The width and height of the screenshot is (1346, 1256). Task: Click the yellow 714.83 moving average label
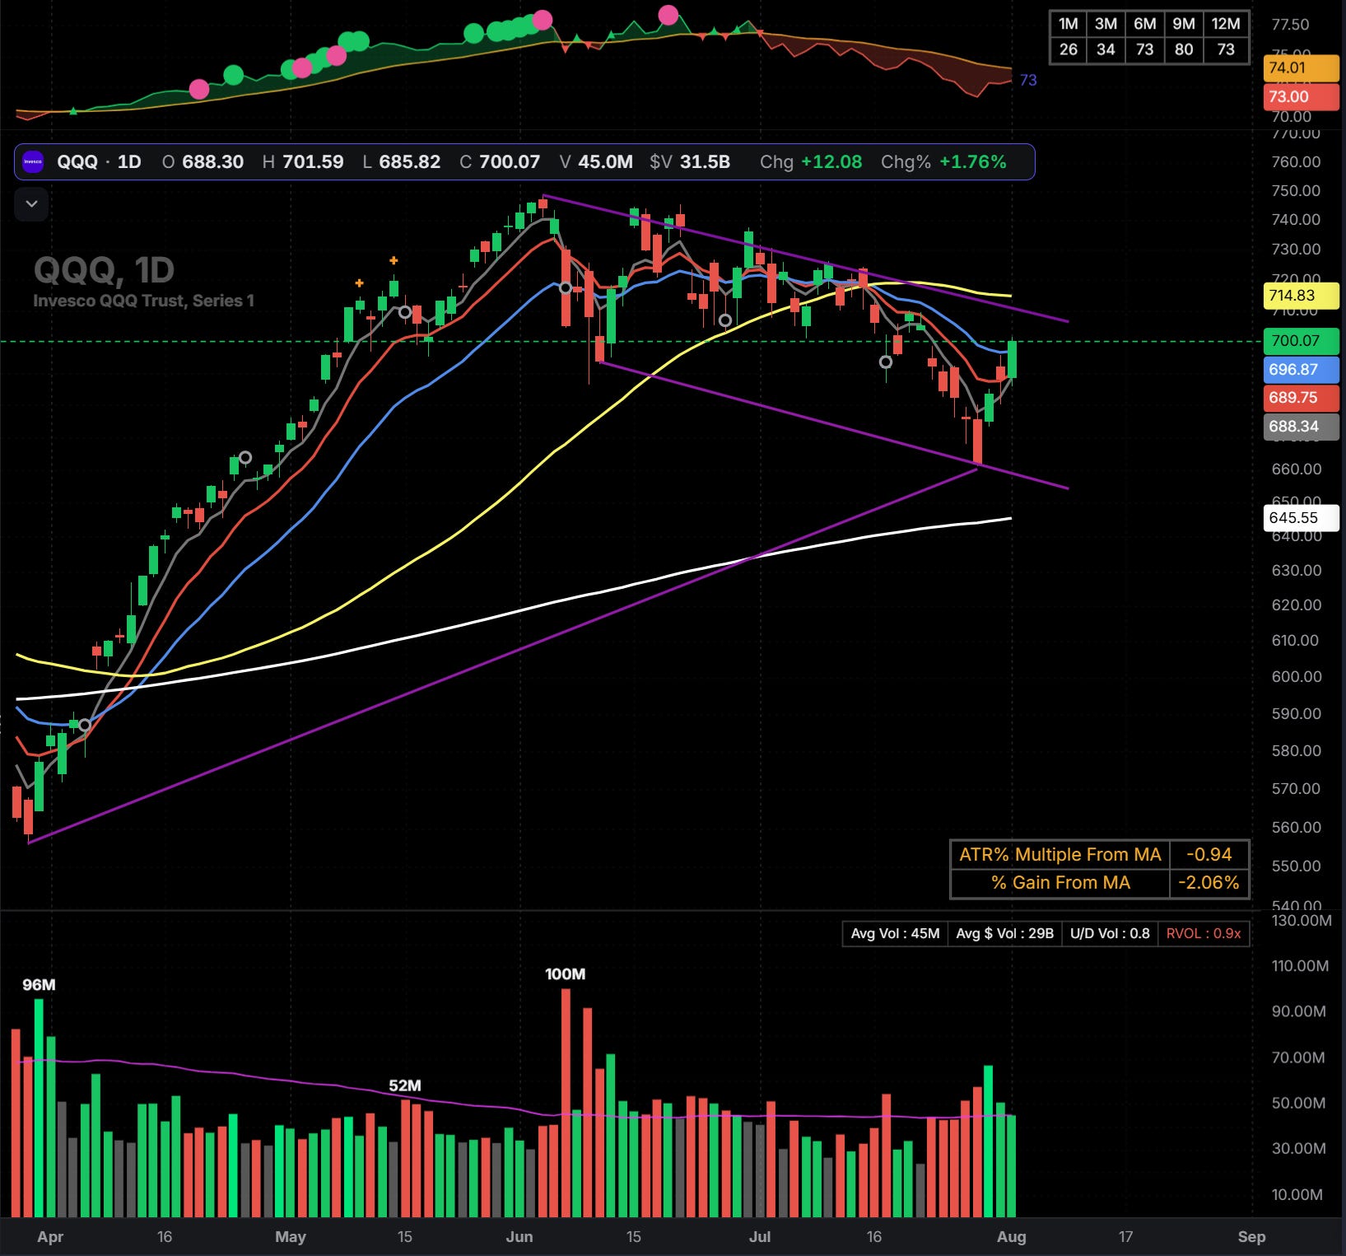1302,295
